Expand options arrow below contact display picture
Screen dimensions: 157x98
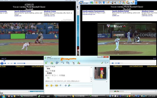pyautogui.click(x=107, y=82)
